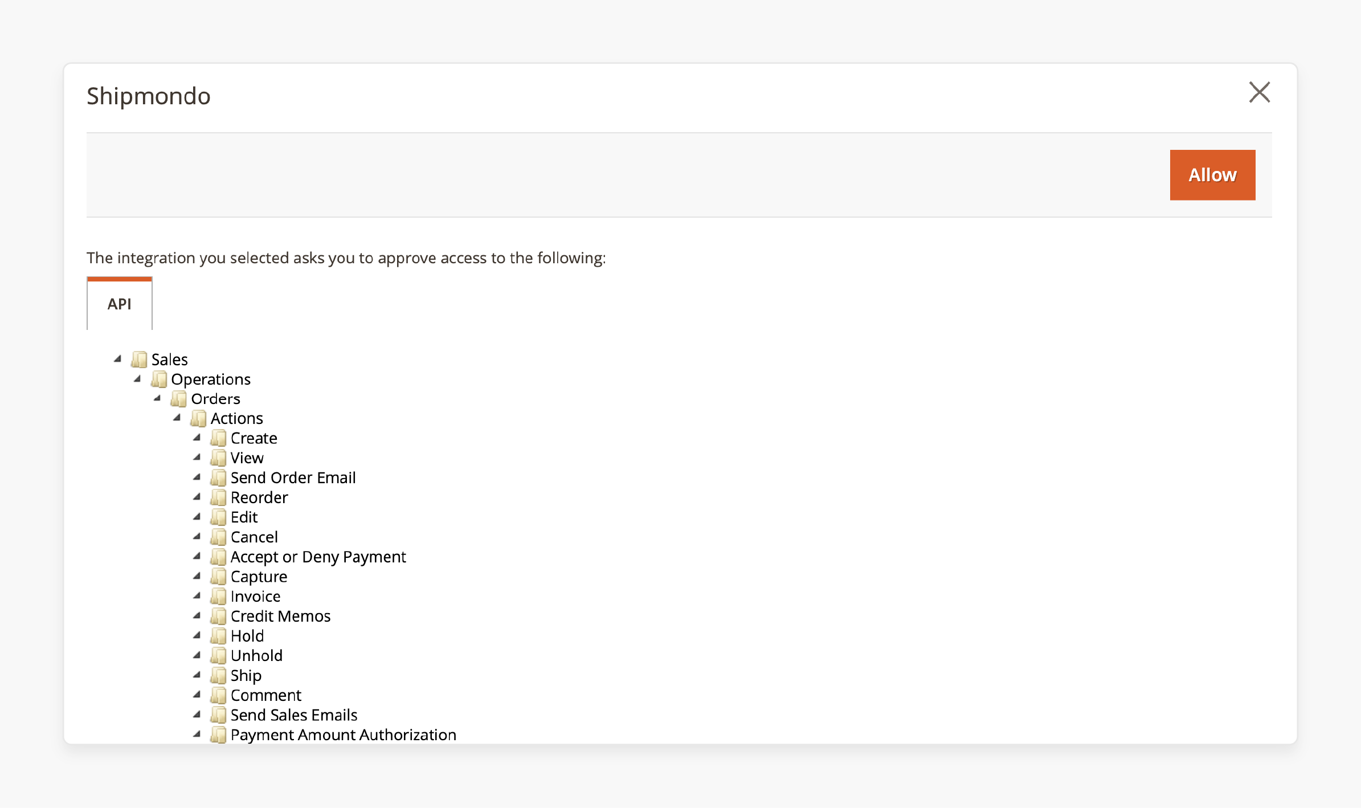Select the Create permission label
1361x808 pixels.
(x=254, y=438)
